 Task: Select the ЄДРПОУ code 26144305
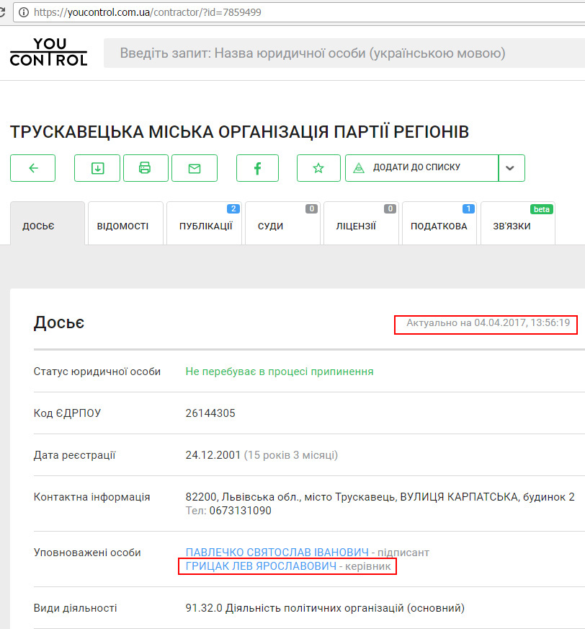tap(210, 413)
